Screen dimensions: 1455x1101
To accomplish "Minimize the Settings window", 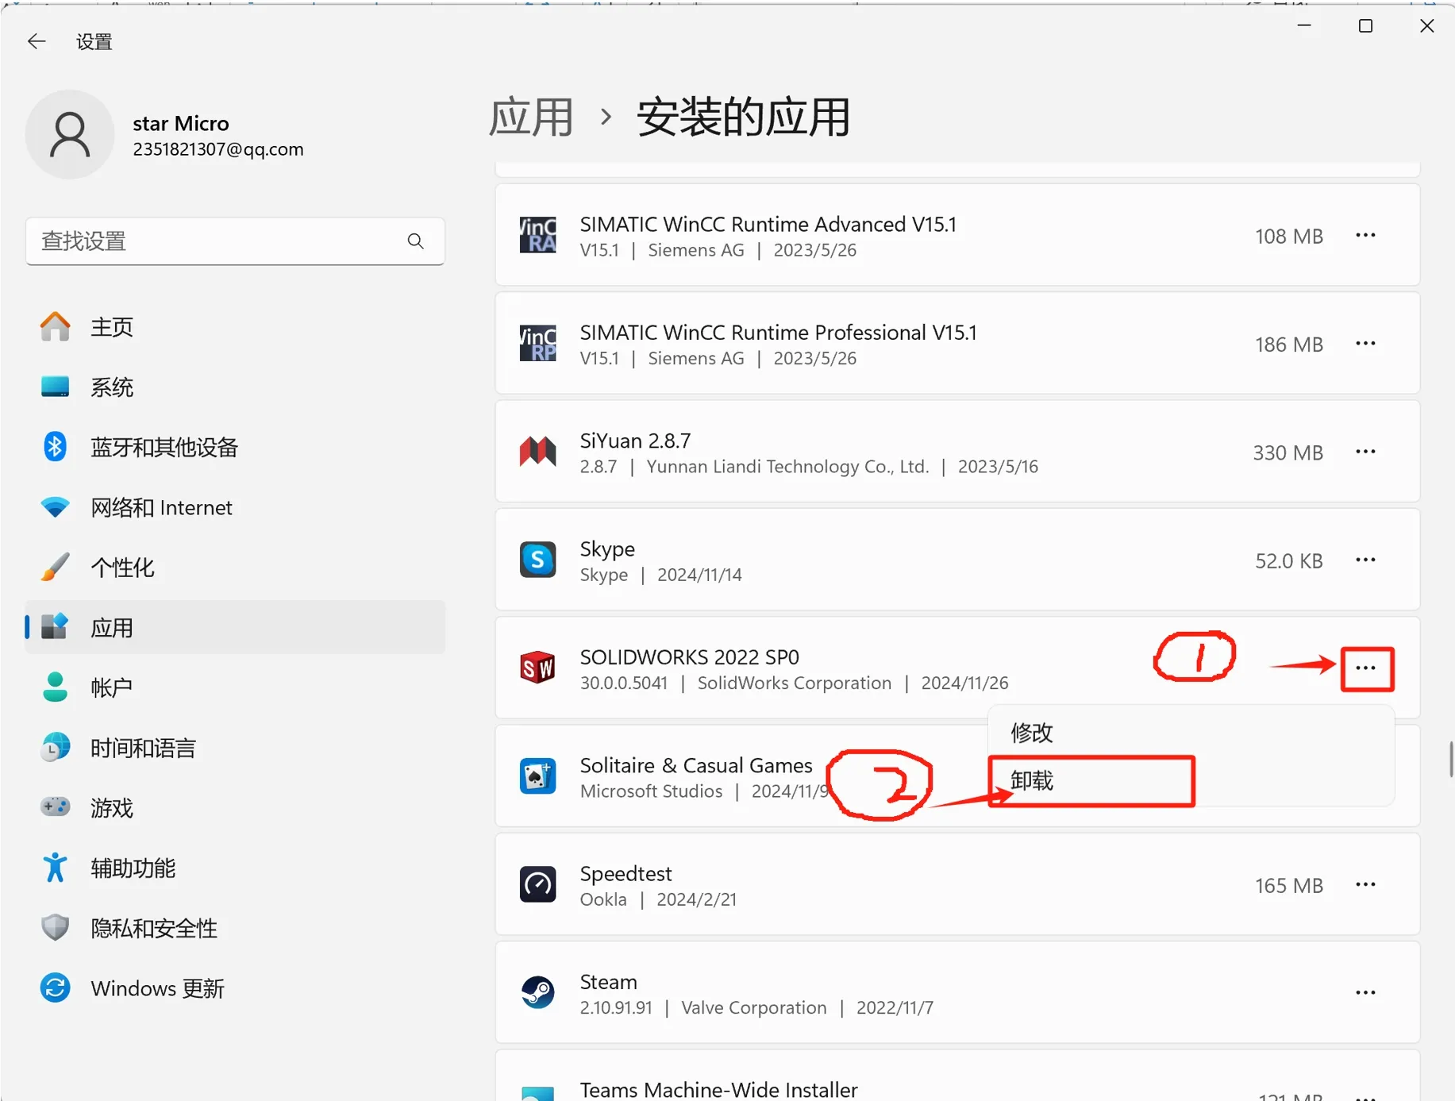I will click(1304, 26).
